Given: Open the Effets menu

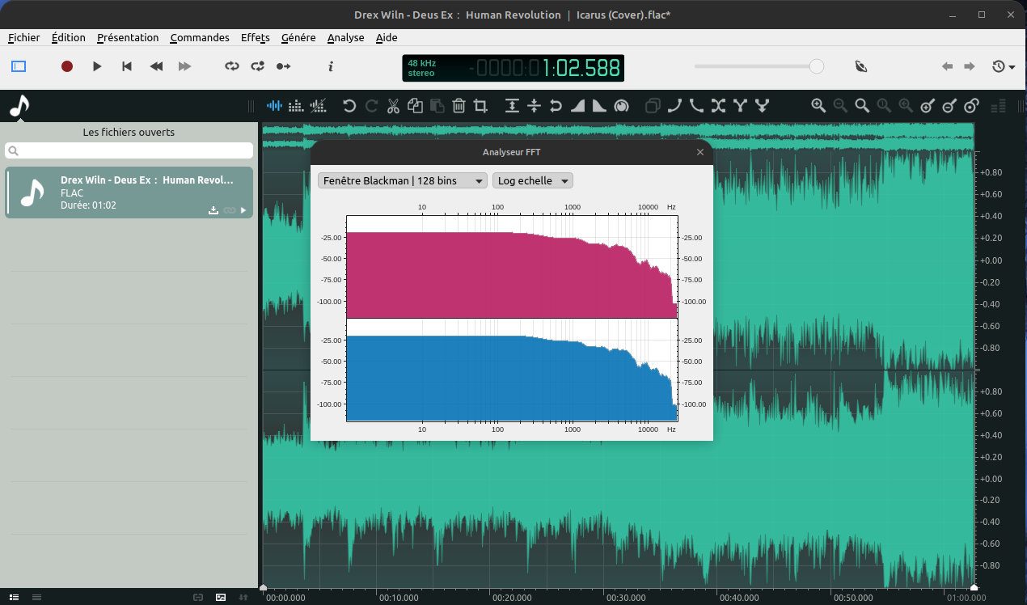Looking at the screenshot, I should click(255, 37).
